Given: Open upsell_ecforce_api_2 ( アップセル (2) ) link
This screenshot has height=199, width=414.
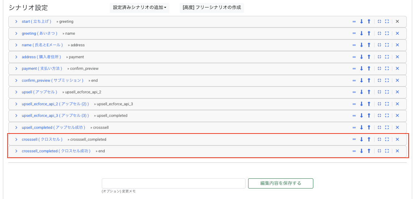Looking at the screenshot, I should coord(55,104).
